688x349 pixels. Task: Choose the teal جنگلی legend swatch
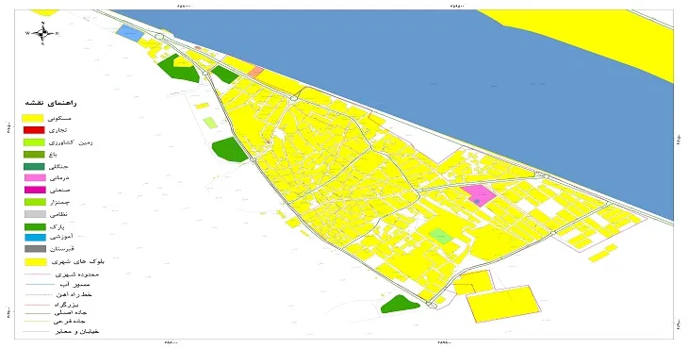(x=34, y=166)
